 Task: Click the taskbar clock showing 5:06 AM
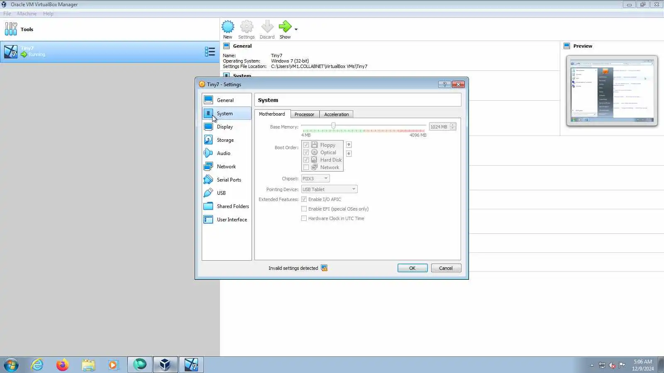coord(643,365)
